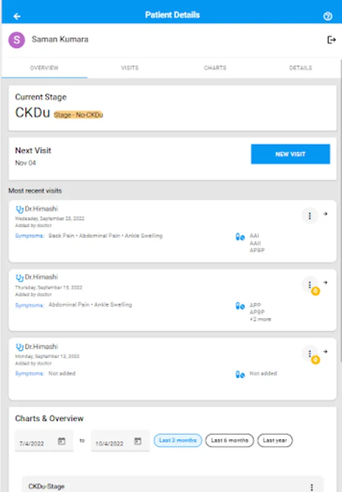The height and width of the screenshot is (492, 342).
Task: Open arrow for the September 15 visit
Action: (326, 283)
